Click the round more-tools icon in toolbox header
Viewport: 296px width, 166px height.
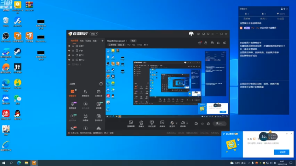pyautogui.click(x=101, y=84)
